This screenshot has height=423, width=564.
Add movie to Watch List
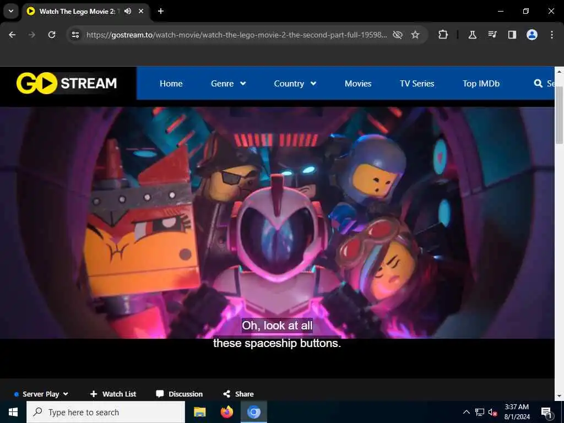tap(113, 394)
